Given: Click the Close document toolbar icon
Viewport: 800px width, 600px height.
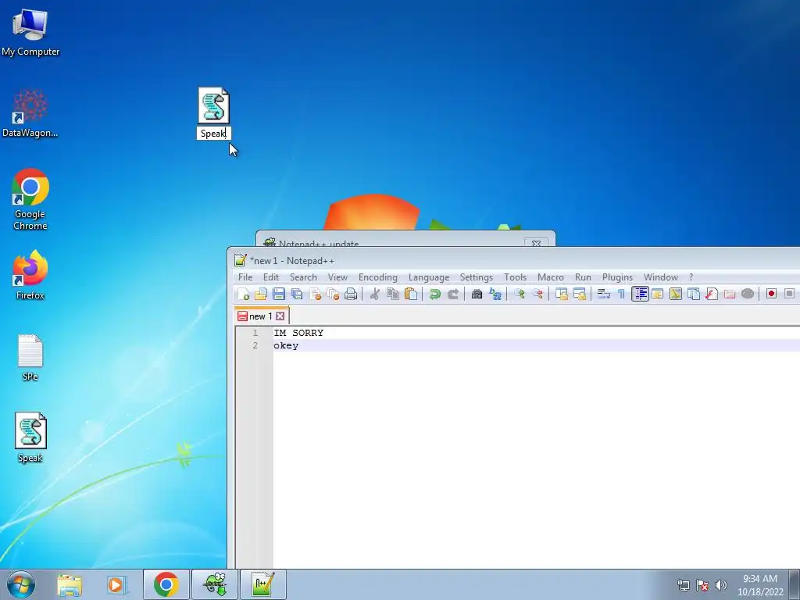Looking at the screenshot, I should 316,294.
